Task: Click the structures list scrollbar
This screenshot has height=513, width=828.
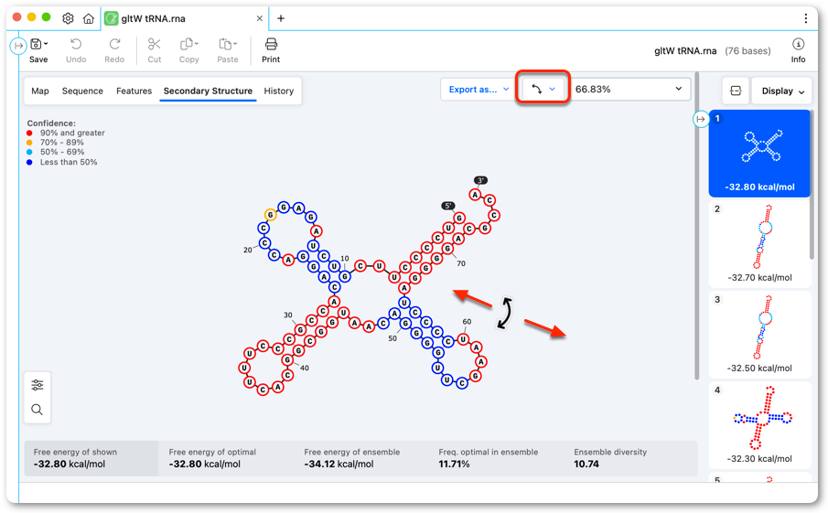Action: tap(812, 185)
